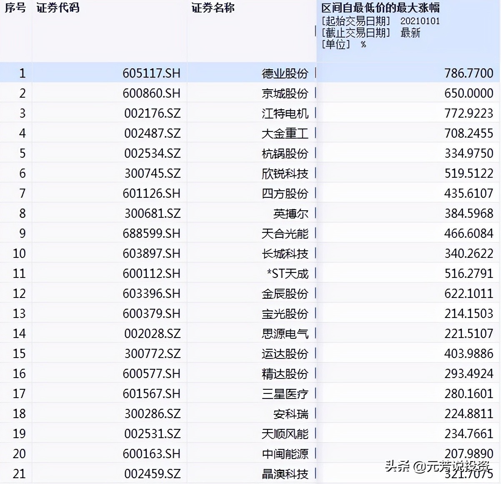
Task: Click the 天顺风能 cell
Action: (285, 434)
